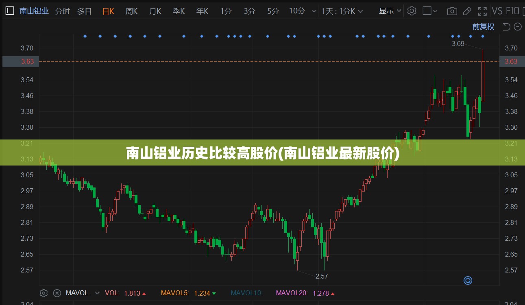Switch to the 5分 minute tab
Image resolution: width=525 pixels, height=305 pixels.
273,11
